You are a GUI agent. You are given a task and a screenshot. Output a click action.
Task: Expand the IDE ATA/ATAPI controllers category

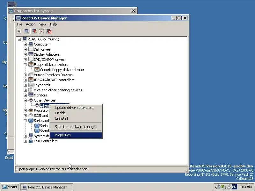pyautogui.click(x=25, y=80)
